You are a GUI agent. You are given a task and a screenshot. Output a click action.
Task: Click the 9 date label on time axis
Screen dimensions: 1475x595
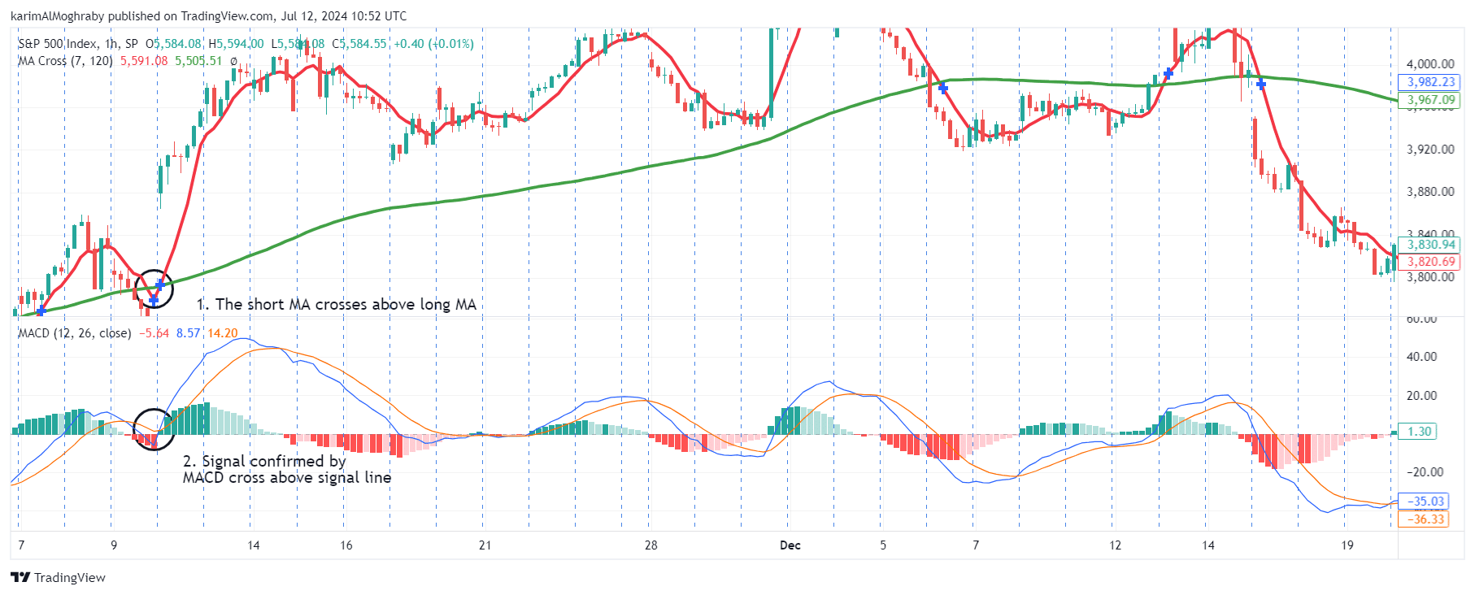[x=114, y=545]
